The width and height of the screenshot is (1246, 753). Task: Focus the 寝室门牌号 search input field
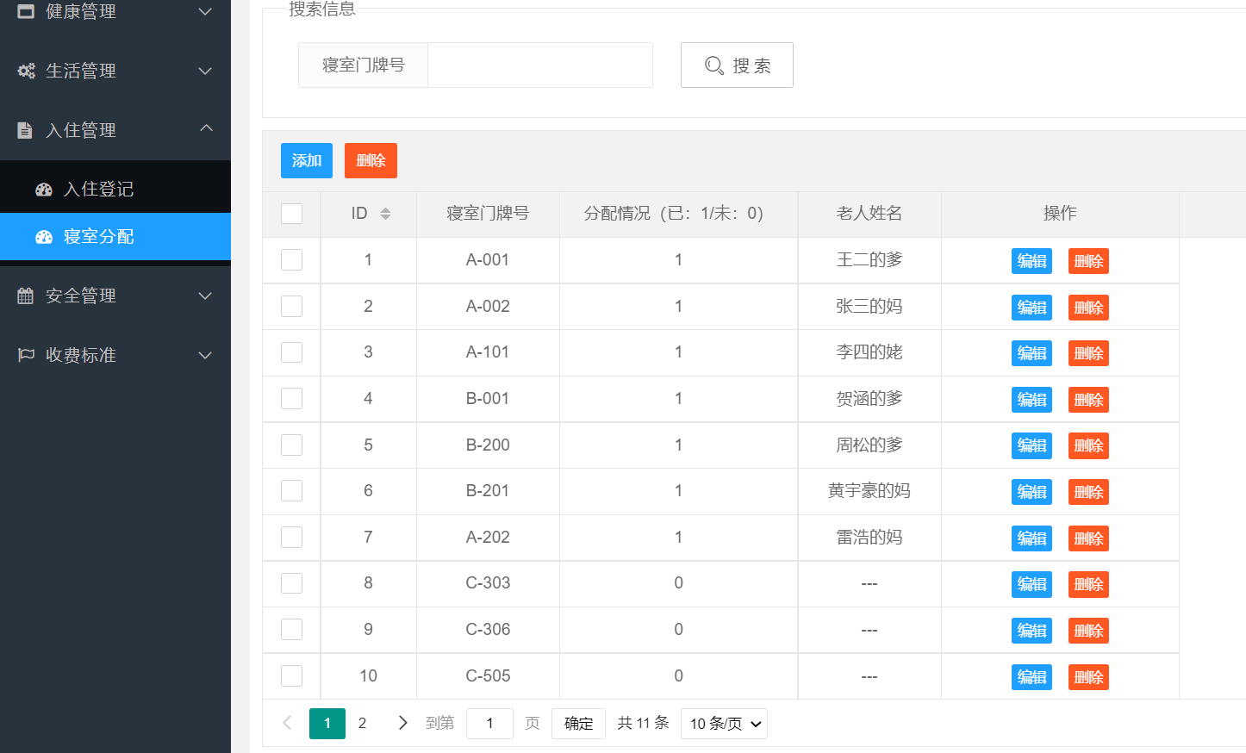click(540, 65)
